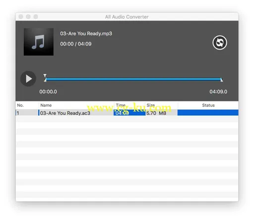Screen dimensions: 254x220
Task: Sort by the Status column header
Action: coord(208,105)
